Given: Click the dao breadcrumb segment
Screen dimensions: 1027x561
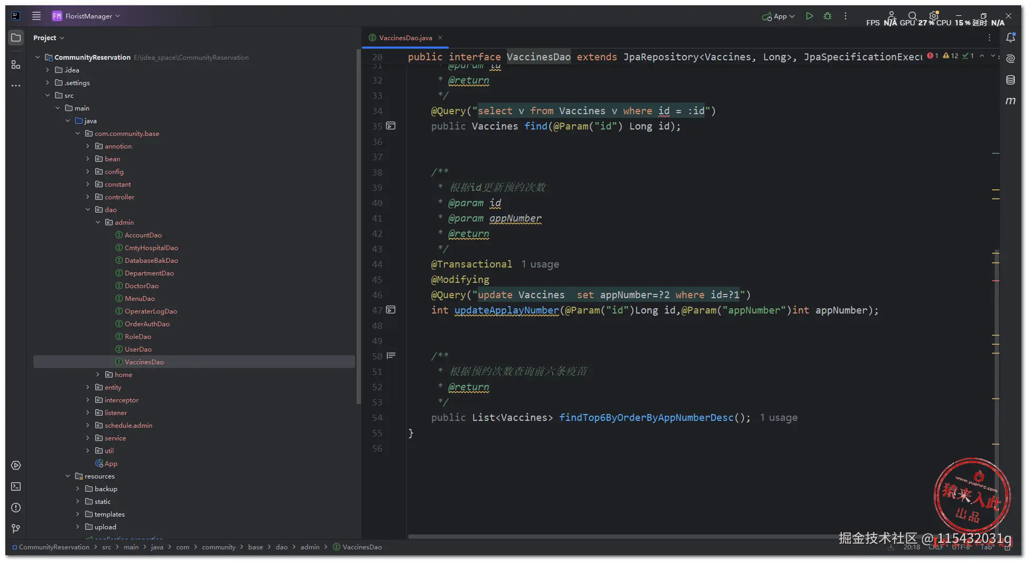Looking at the screenshot, I should point(281,547).
